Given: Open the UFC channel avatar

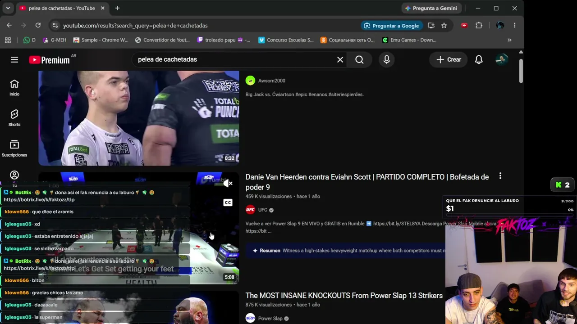Looking at the screenshot, I should point(250,210).
